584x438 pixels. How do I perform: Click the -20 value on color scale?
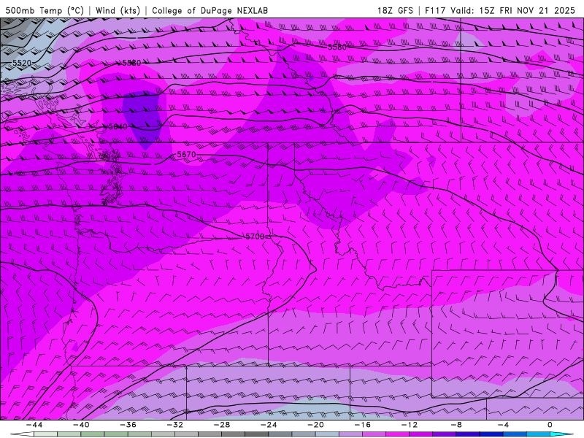(x=316, y=425)
